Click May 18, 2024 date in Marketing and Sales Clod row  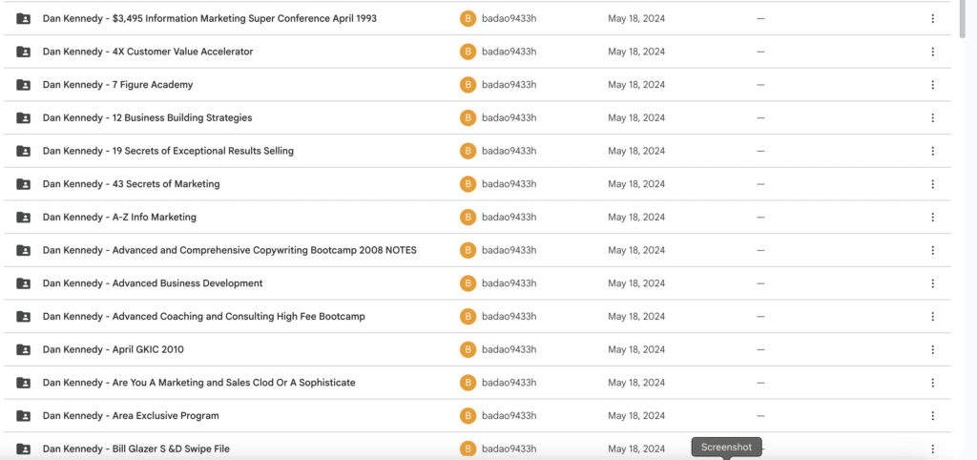click(x=636, y=383)
